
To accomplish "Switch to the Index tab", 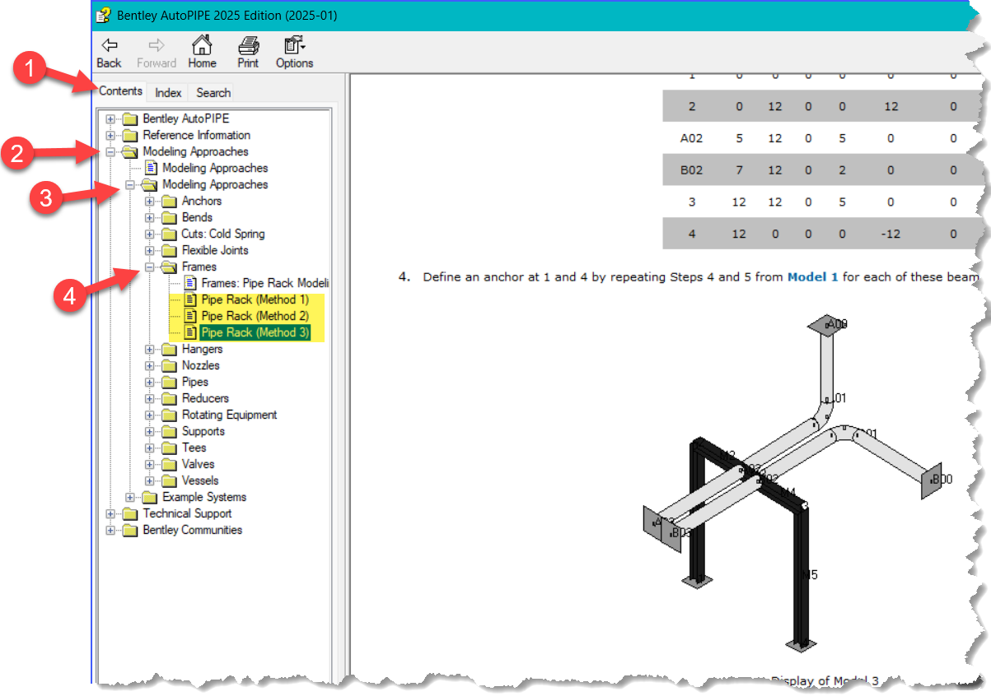I will pyautogui.click(x=168, y=92).
